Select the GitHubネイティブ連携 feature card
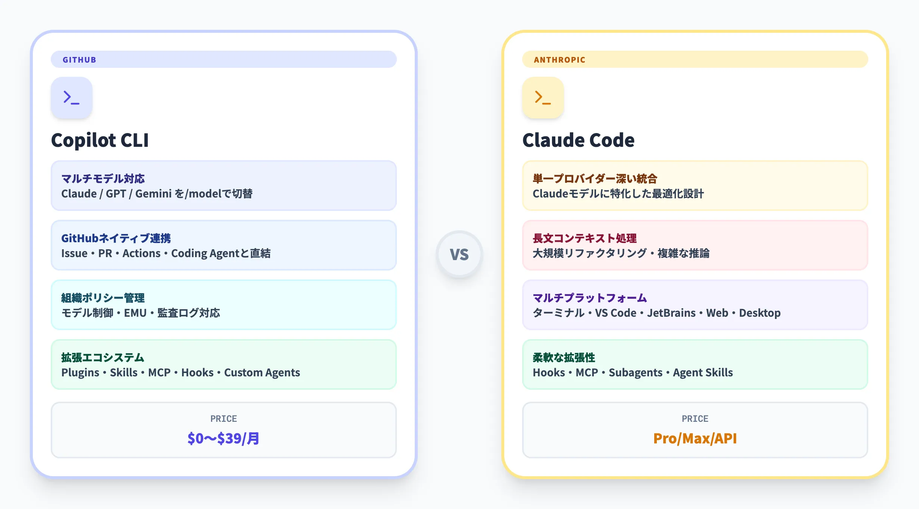 point(223,245)
